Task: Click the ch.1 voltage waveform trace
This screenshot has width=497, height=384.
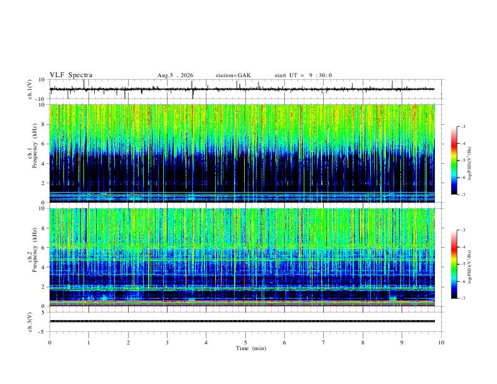Action: click(242, 89)
